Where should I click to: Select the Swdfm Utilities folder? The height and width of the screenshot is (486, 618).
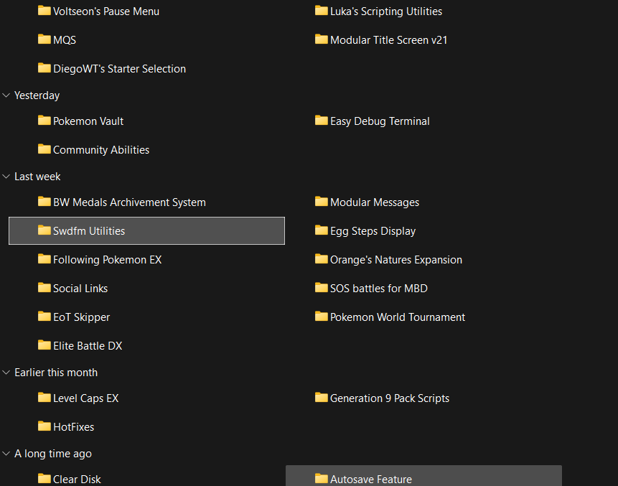point(89,231)
